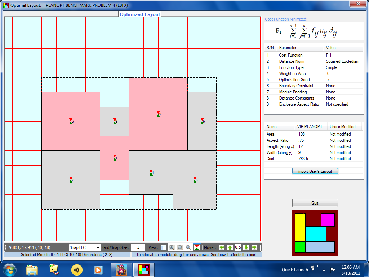Open the Windows Start menu
369x277 pixels.
(10, 269)
